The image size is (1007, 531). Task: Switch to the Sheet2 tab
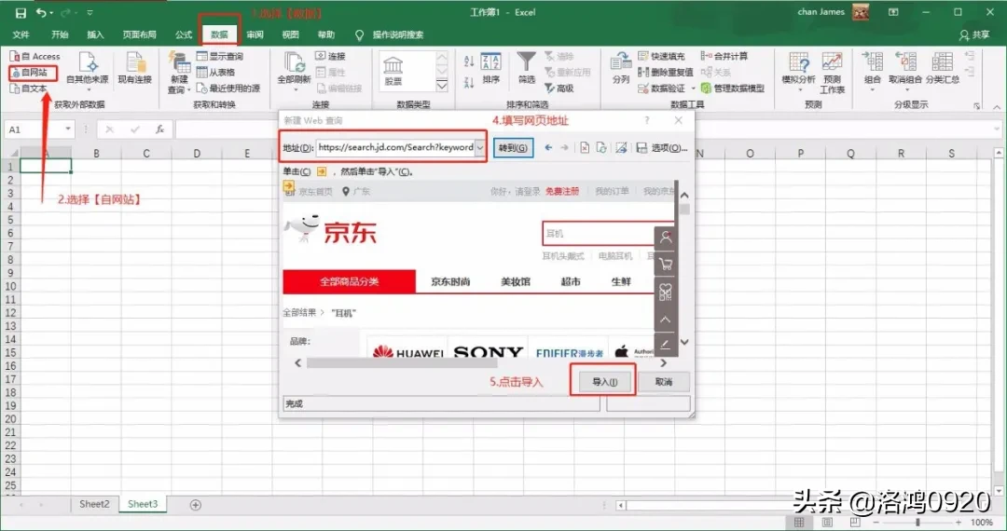(94, 504)
